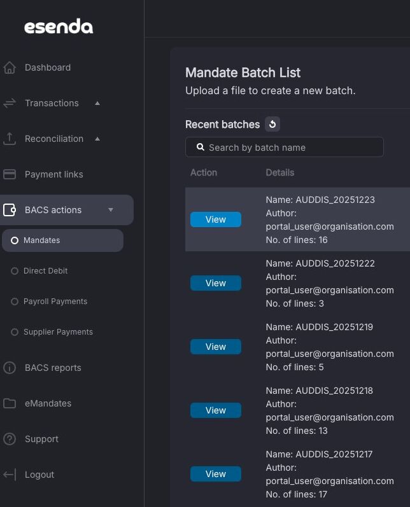The image size is (410, 507).
Task: Click the Transactions arrows icon
Action: (10, 103)
